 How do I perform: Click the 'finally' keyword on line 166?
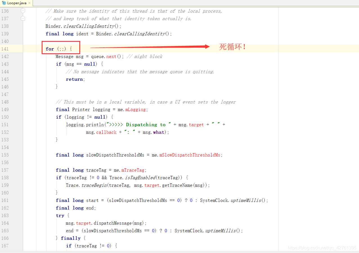click(x=71, y=238)
